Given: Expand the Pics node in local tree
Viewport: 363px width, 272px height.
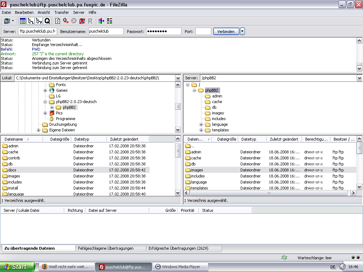Looking at the screenshot, I should point(45,113).
